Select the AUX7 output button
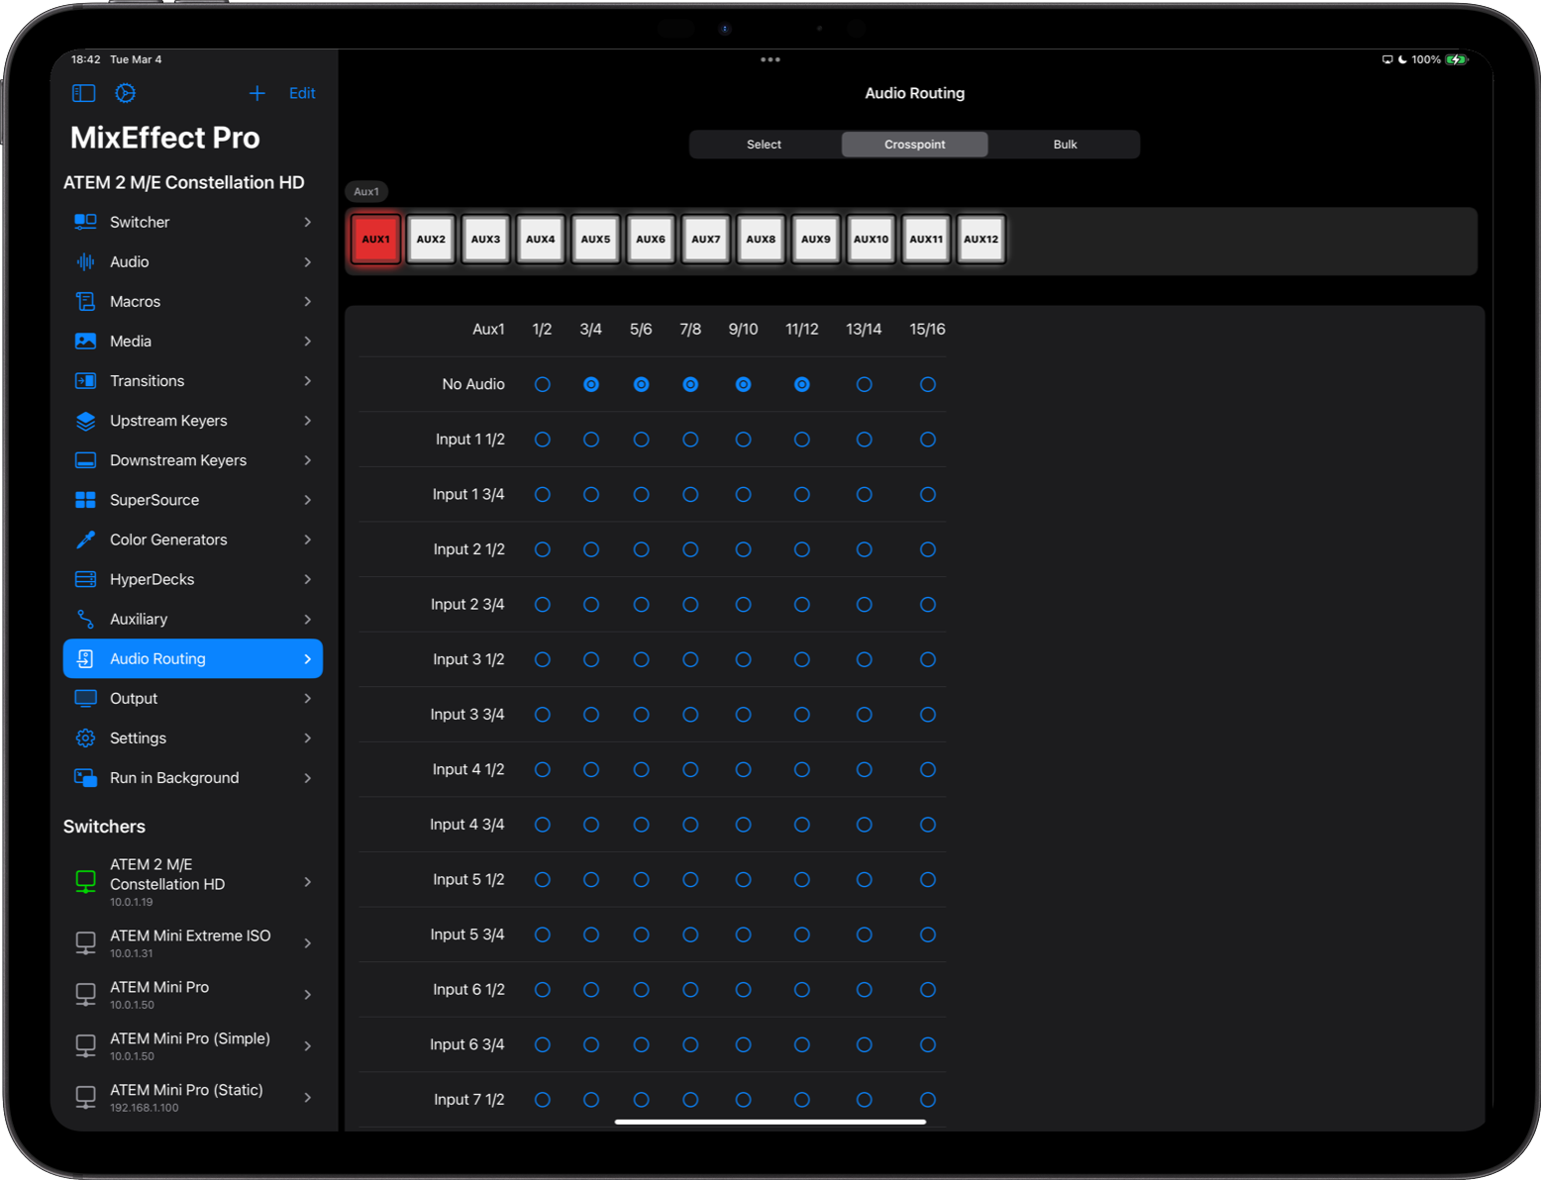The width and height of the screenshot is (1541, 1180). (706, 240)
